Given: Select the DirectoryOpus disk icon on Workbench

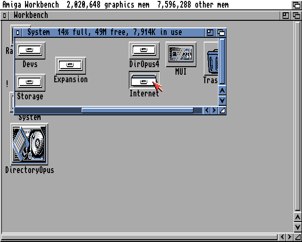Looking at the screenshot, I should pyautogui.click(x=29, y=144).
